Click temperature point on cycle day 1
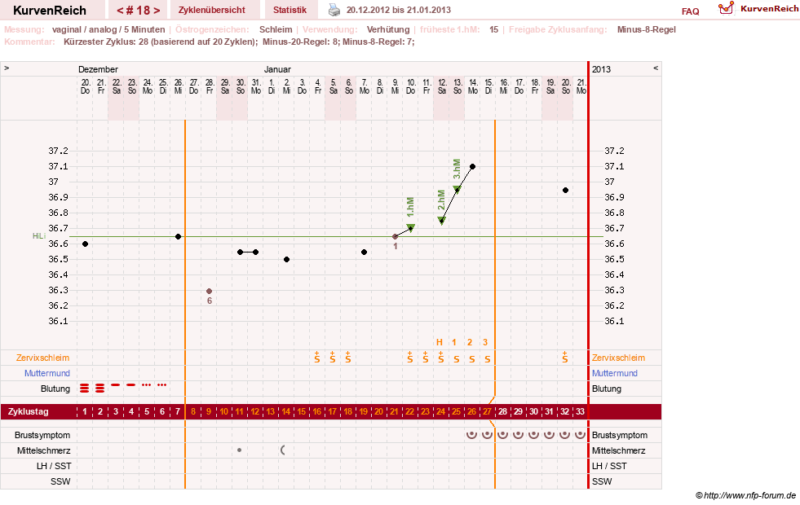800x505 pixels. pos(85,244)
